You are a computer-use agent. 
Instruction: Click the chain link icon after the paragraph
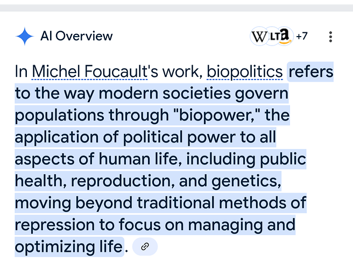145,246
